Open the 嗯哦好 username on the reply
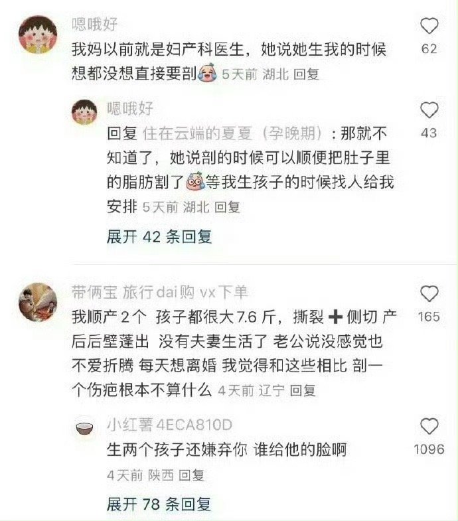This screenshot has width=458, height=521. [130, 109]
